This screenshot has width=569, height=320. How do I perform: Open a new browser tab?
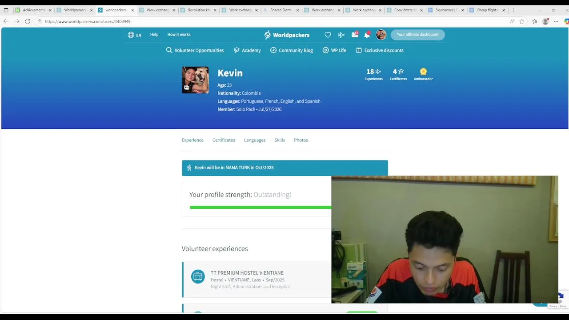tap(513, 10)
